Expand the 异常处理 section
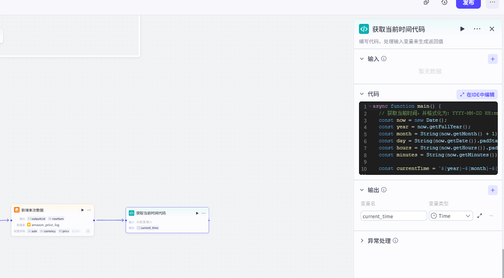 (x=362, y=241)
